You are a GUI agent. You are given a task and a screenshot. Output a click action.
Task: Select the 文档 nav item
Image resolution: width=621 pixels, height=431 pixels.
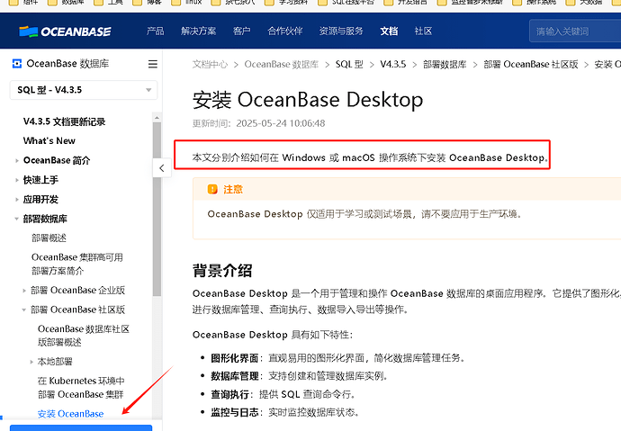(x=389, y=31)
